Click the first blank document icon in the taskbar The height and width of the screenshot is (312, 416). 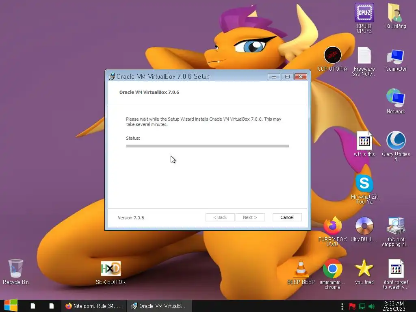[x=32, y=306]
